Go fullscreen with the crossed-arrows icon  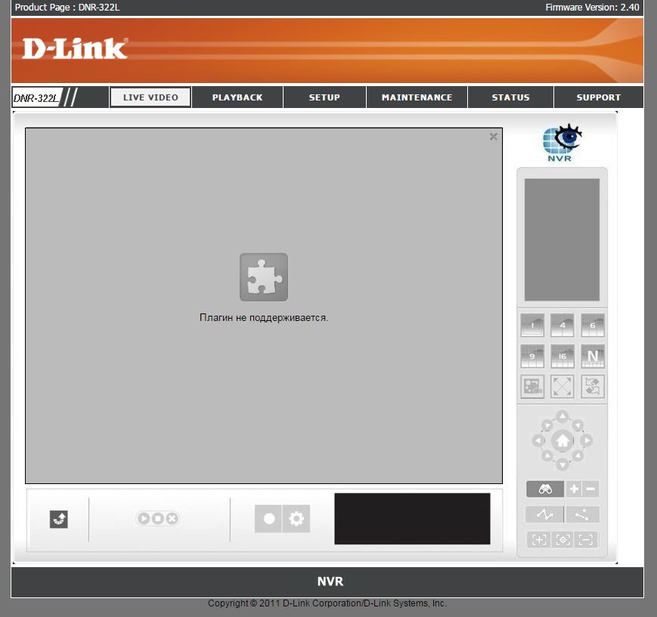(562, 387)
